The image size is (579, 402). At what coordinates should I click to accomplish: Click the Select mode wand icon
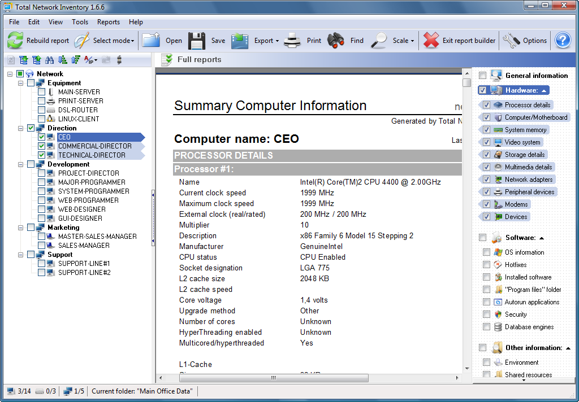81,40
